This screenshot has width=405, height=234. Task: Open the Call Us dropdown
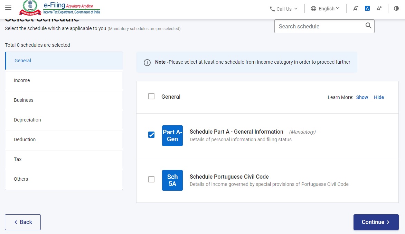283,9
